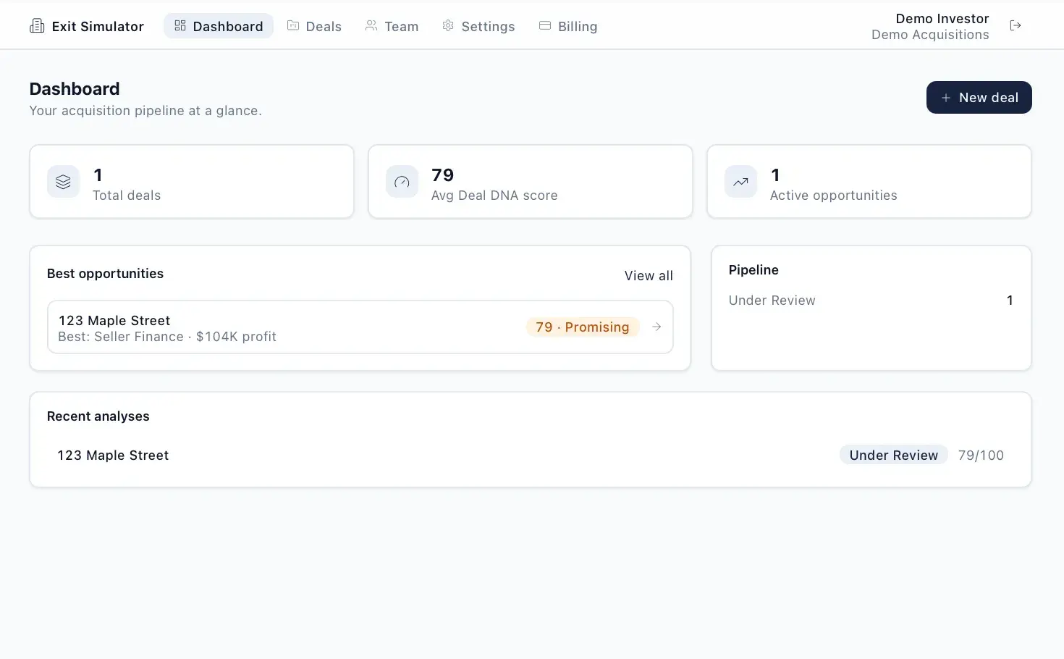1064x659 pixels.
Task: Click the layers icon in Total deals card
Action: point(63,182)
